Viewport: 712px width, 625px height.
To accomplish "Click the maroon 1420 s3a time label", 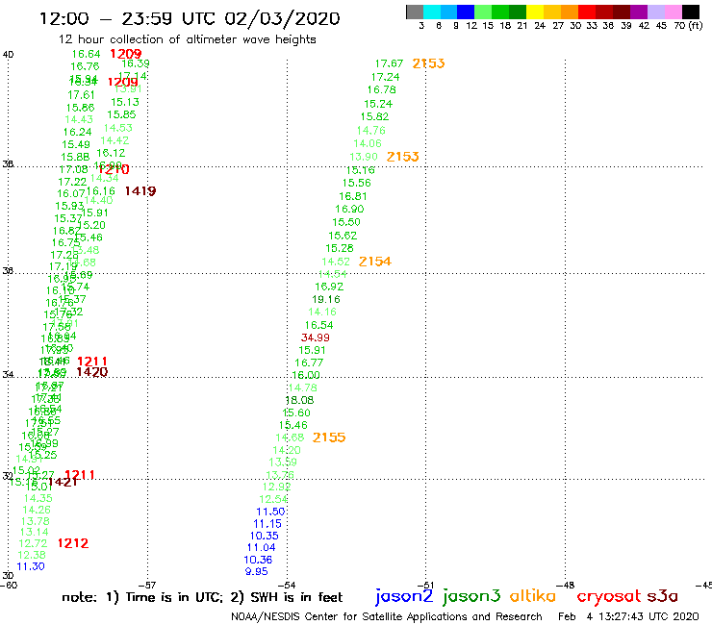I will click(92, 372).
